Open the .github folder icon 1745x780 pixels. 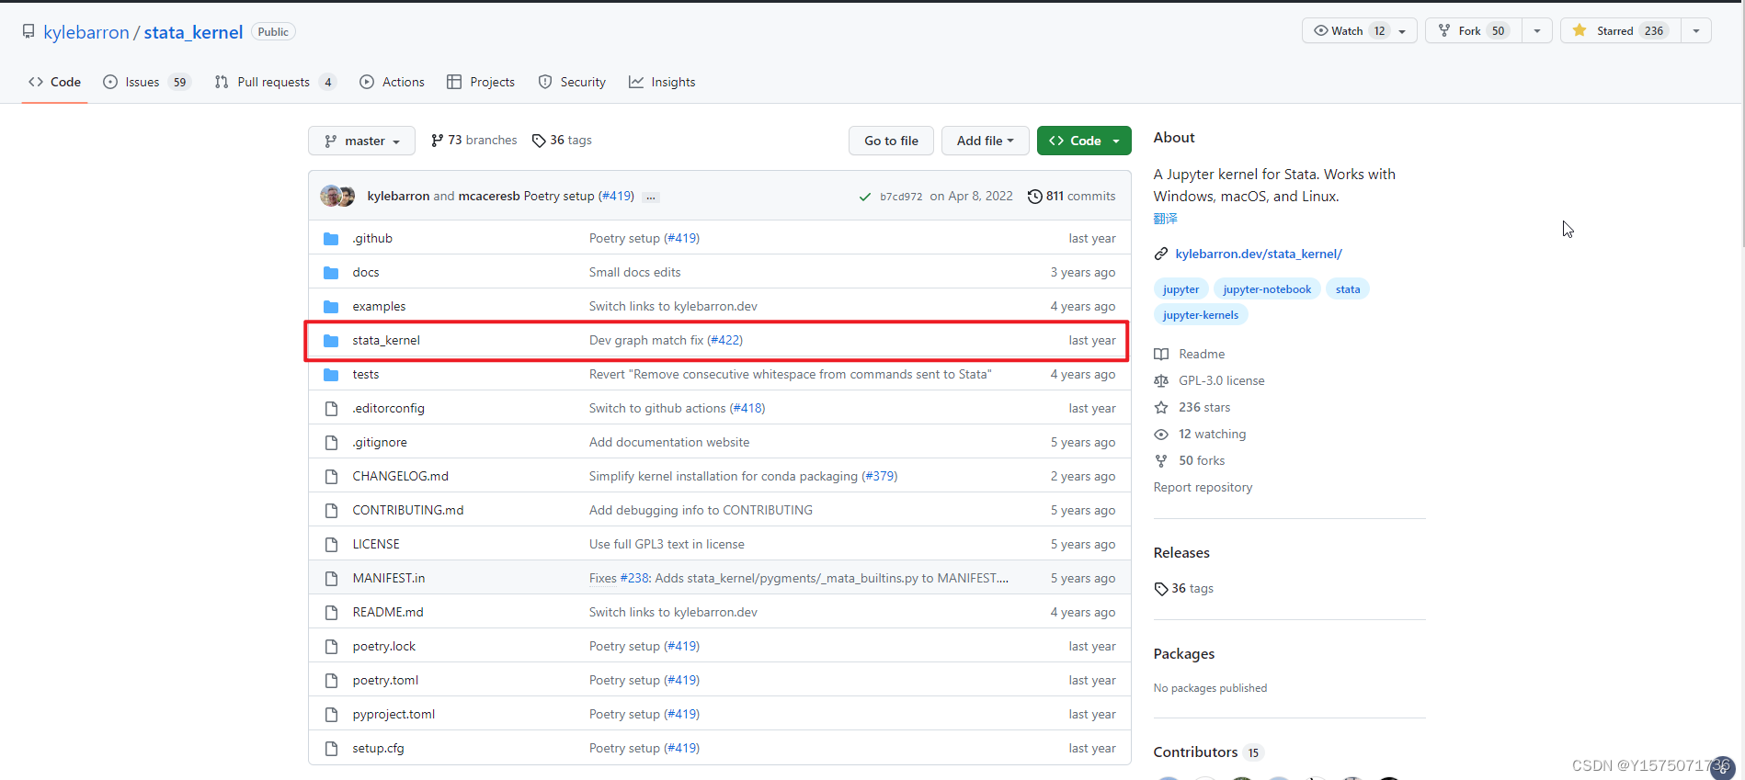point(331,239)
